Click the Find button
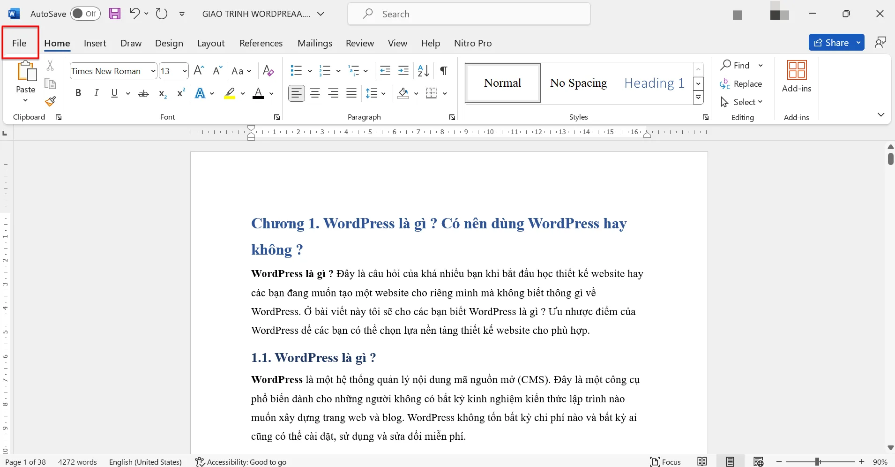The height and width of the screenshot is (467, 895). click(736, 65)
